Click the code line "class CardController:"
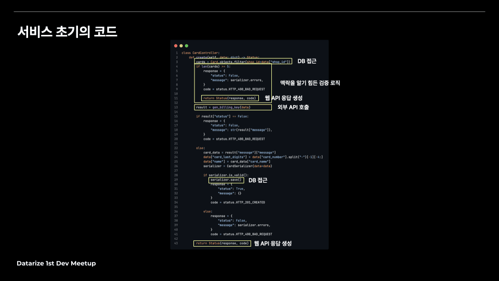This screenshot has height=281, width=499. (x=201, y=53)
